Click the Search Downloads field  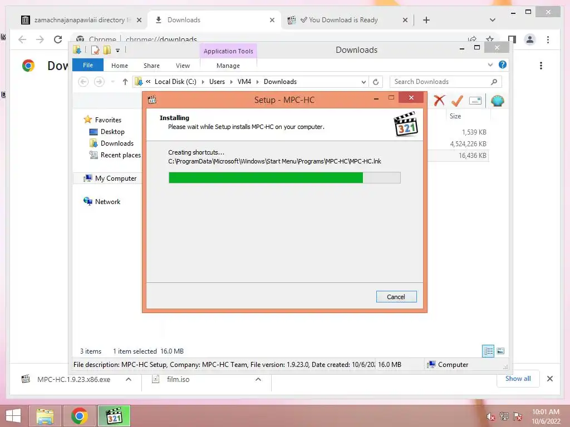point(446,82)
